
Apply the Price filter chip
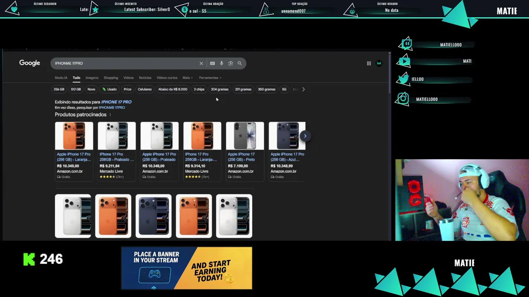pyautogui.click(x=128, y=90)
